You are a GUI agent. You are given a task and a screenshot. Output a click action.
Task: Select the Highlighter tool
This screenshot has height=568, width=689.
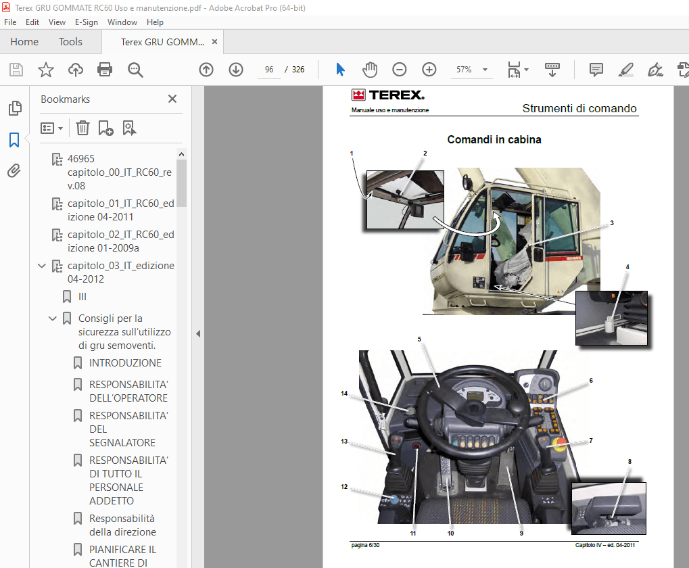[625, 70]
